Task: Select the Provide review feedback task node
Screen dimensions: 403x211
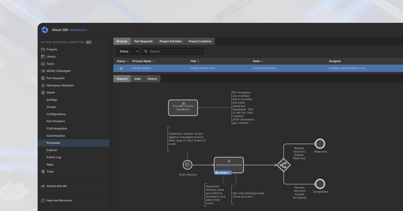Action: [x=183, y=108]
